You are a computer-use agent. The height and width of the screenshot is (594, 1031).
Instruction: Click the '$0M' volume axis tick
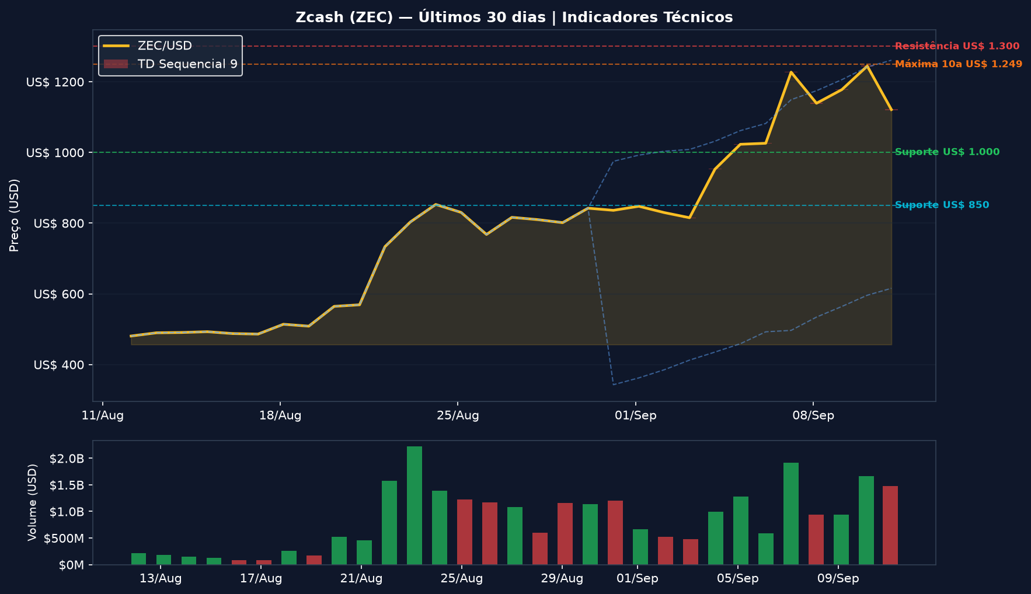pos(72,565)
